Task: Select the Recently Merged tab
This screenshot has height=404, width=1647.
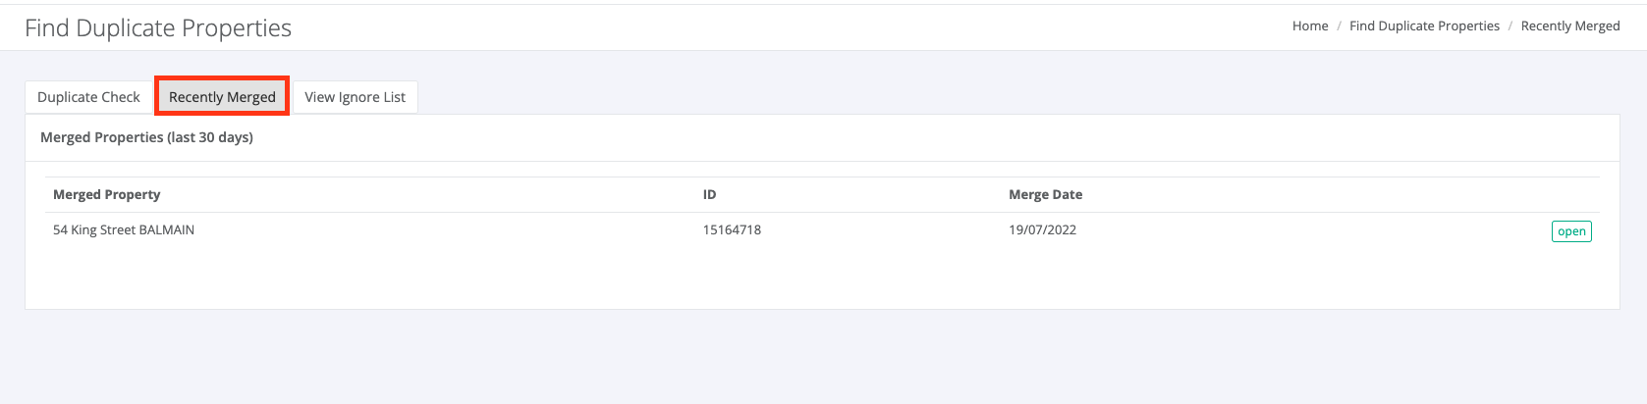Action: (222, 97)
